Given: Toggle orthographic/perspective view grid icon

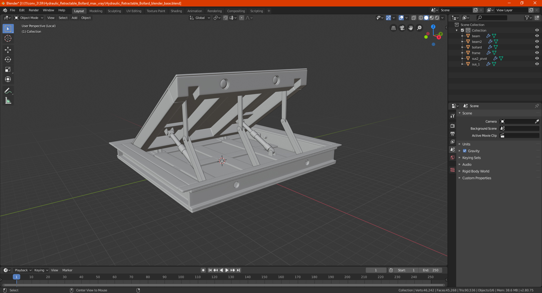Looking at the screenshot, I should (393, 28).
